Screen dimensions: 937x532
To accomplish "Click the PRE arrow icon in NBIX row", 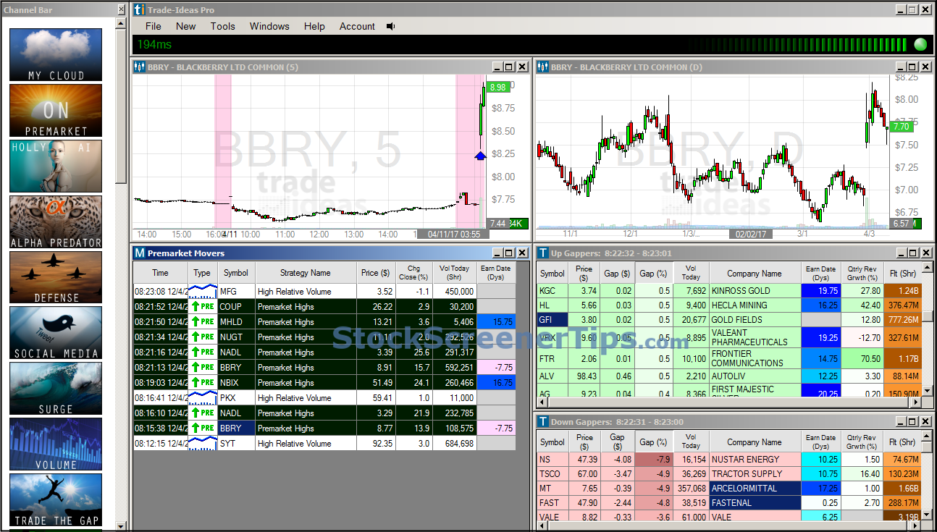I will coord(202,383).
